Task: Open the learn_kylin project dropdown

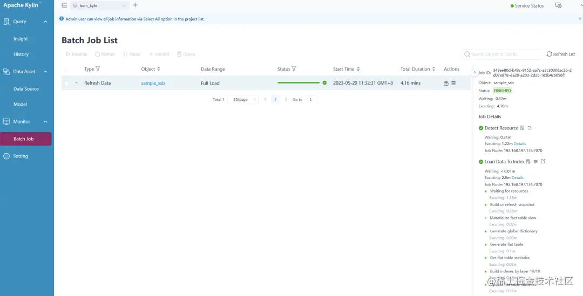Action: (x=100, y=5)
